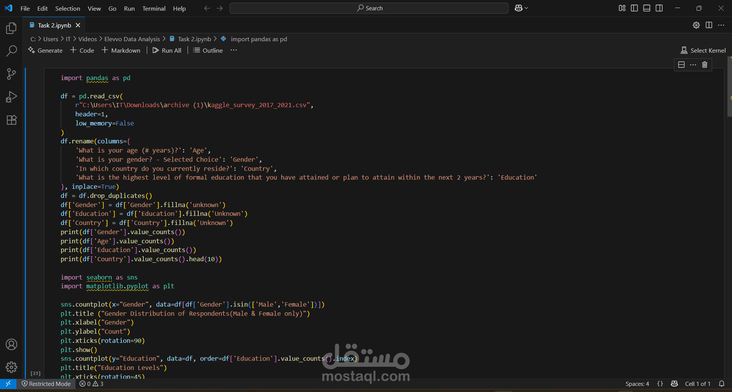Click the 'df = df.drop_duplicates()' line
Viewport: 732px width, 392px height.
106,196
